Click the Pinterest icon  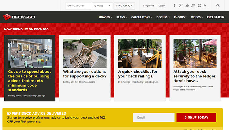[199, 6]
